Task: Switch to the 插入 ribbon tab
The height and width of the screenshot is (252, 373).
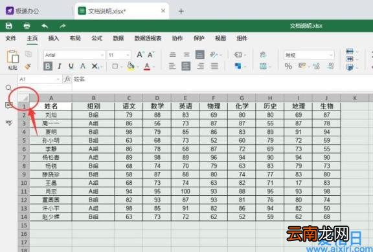Action: [x=54, y=38]
